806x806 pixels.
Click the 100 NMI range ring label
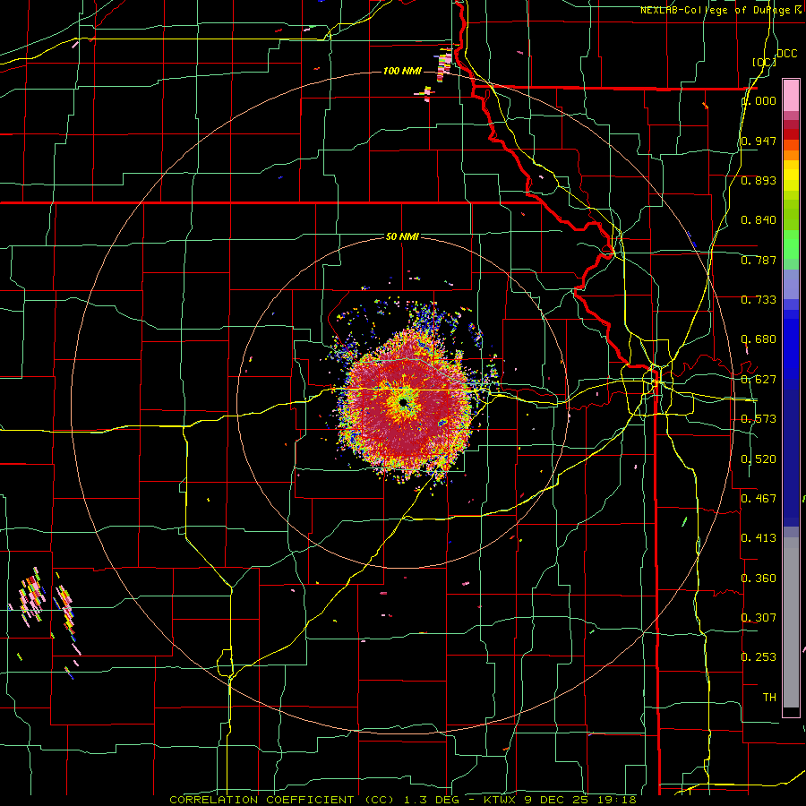[x=402, y=71]
